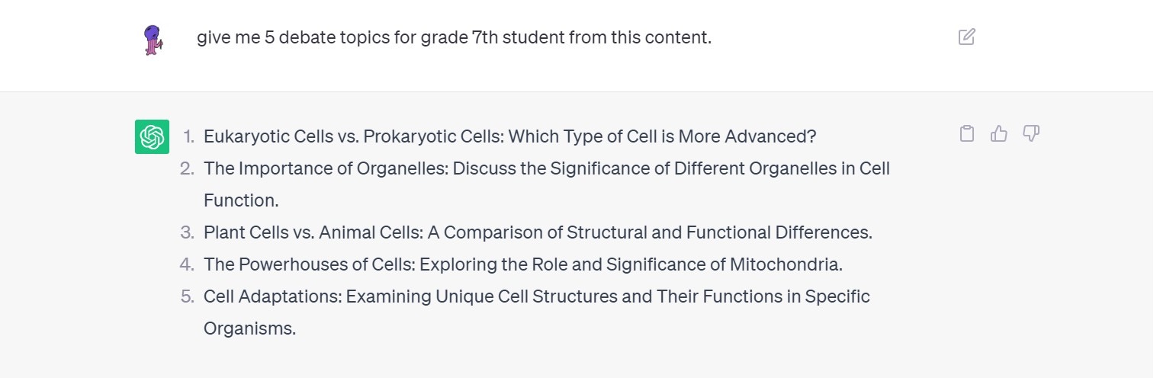Click the user prompt about debate topics
The height and width of the screenshot is (378, 1160).
[454, 37]
